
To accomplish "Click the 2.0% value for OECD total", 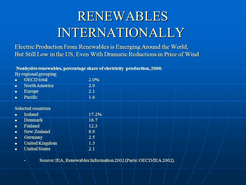I will click(94, 80).
